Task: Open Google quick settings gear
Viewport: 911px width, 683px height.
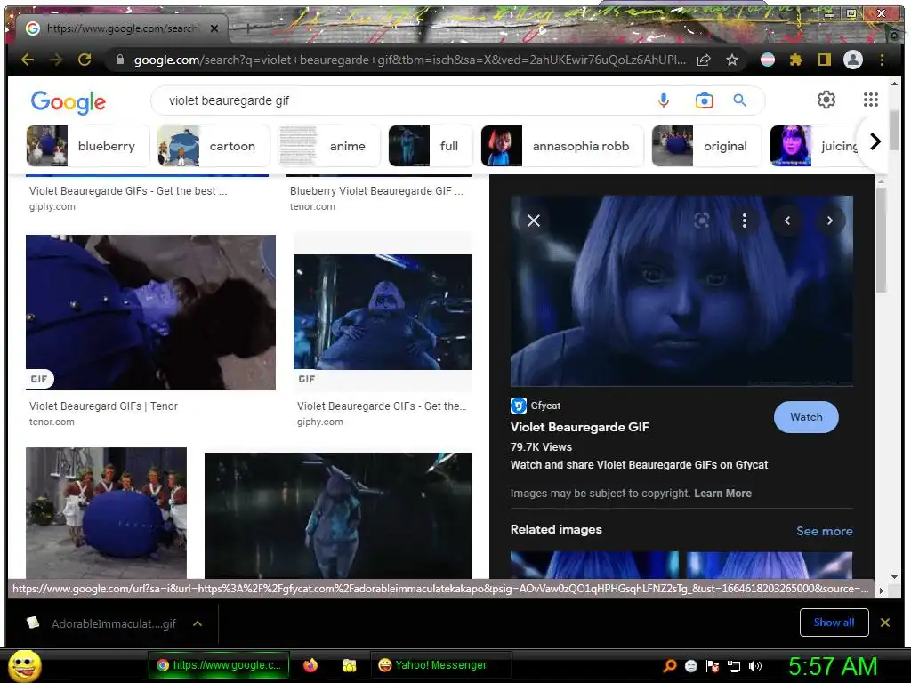Action: point(826,100)
